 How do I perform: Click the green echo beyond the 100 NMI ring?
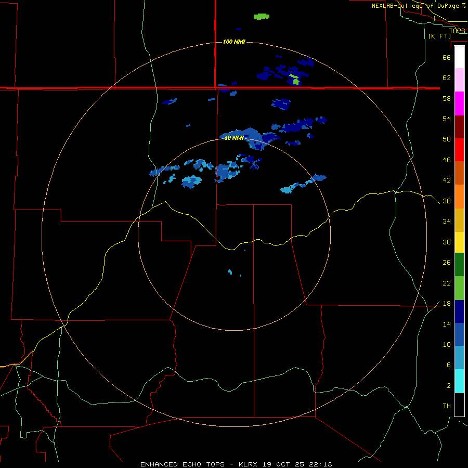pos(262,17)
